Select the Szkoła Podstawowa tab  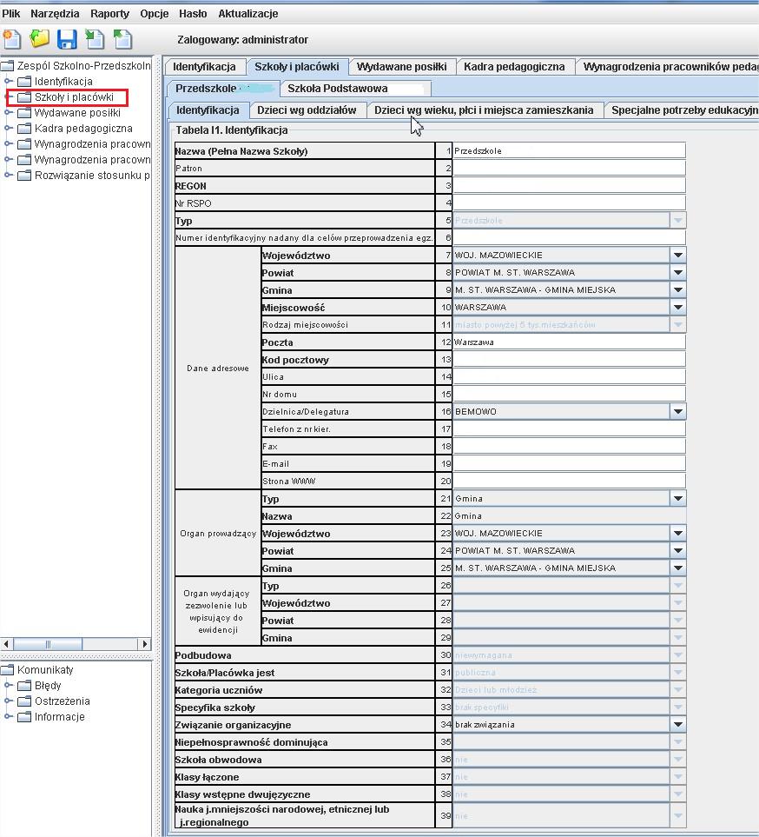[x=356, y=88]
